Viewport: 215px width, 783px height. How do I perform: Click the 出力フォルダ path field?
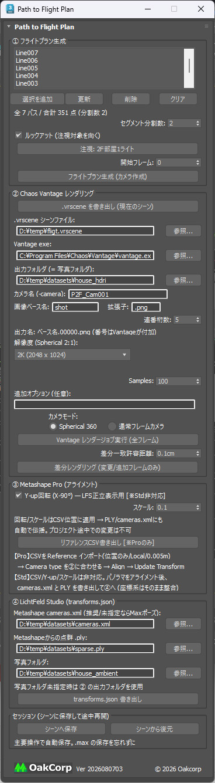point(85,280)
